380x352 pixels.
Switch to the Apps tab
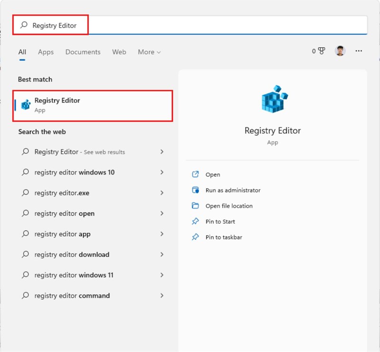pyautogui.click(x=46, y=52)
